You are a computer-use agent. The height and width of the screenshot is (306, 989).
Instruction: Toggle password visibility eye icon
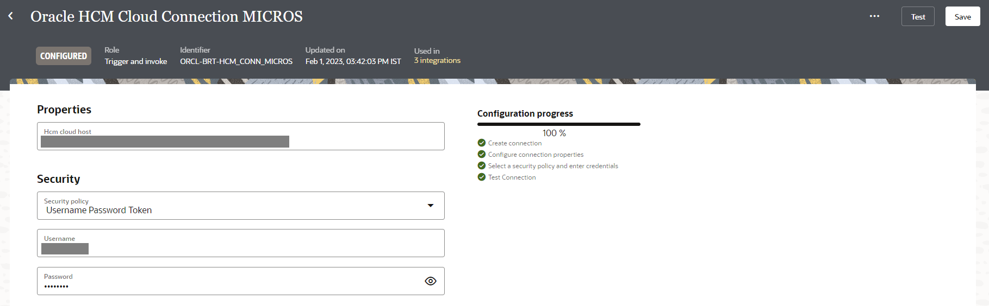coord(431,281)
